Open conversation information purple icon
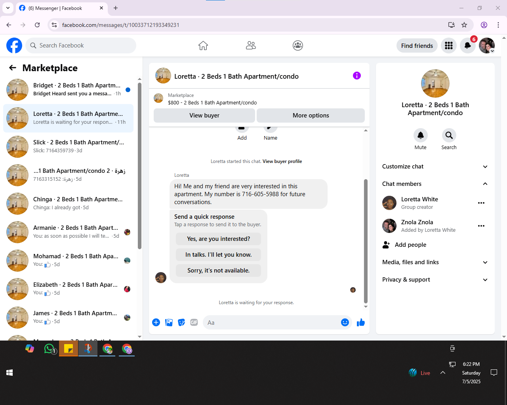 coord(357,76)
